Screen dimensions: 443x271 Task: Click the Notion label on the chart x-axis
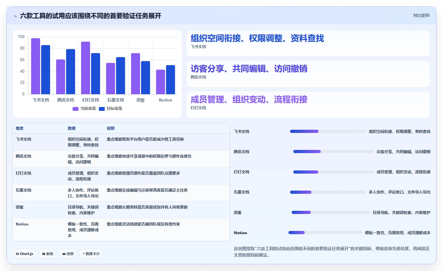click(166, 100)
